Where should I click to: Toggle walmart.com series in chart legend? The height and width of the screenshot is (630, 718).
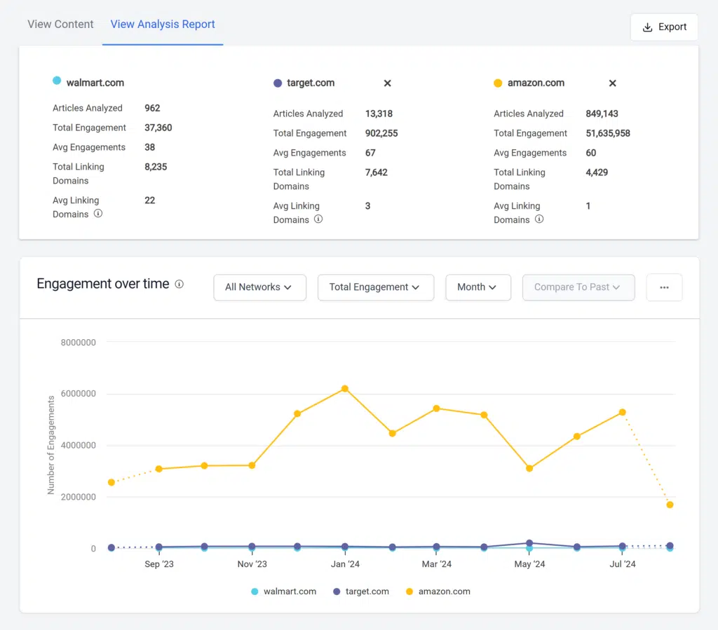tap(284, 591)
